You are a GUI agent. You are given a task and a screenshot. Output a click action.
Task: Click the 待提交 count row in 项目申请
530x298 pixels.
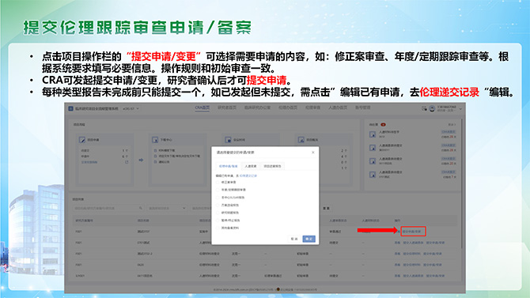[x=104, y=150]
